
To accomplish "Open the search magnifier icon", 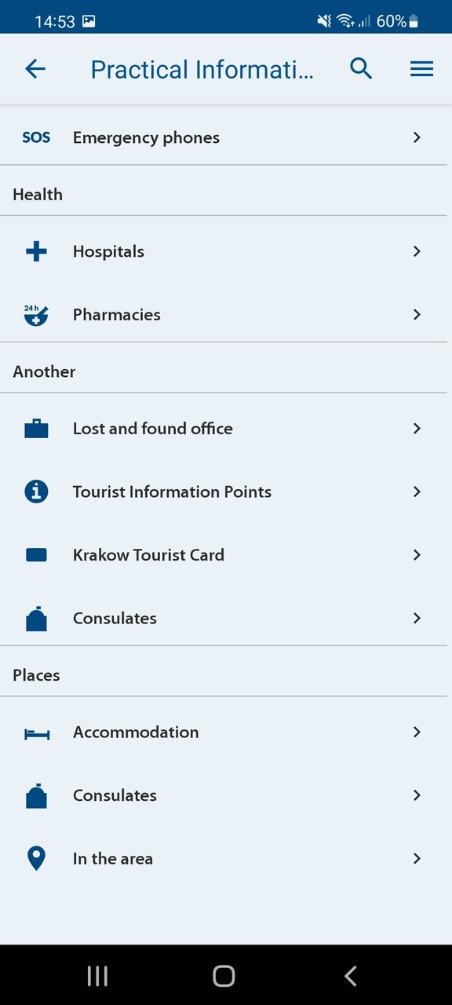I will coord(361,69).
